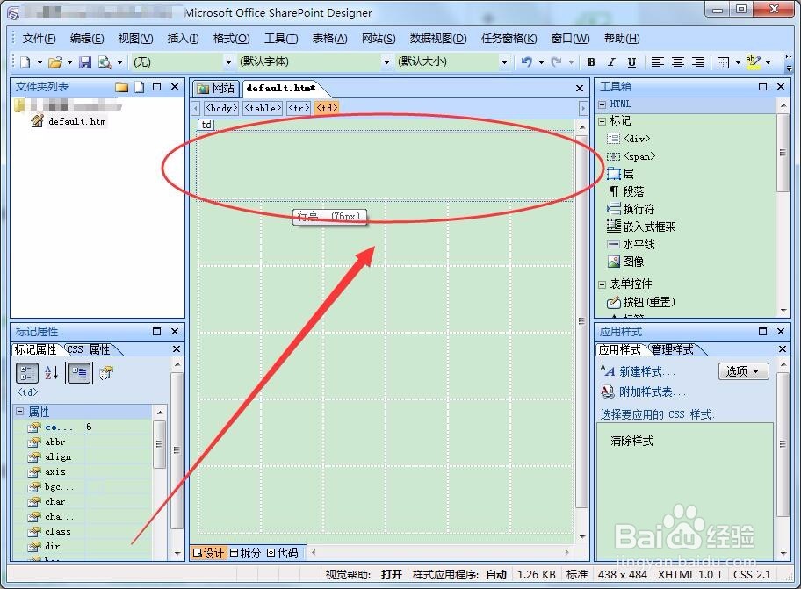Screen dimensions: 801x589
Task: Save the page with the floppy icon
Action: (x=85, y=62)
